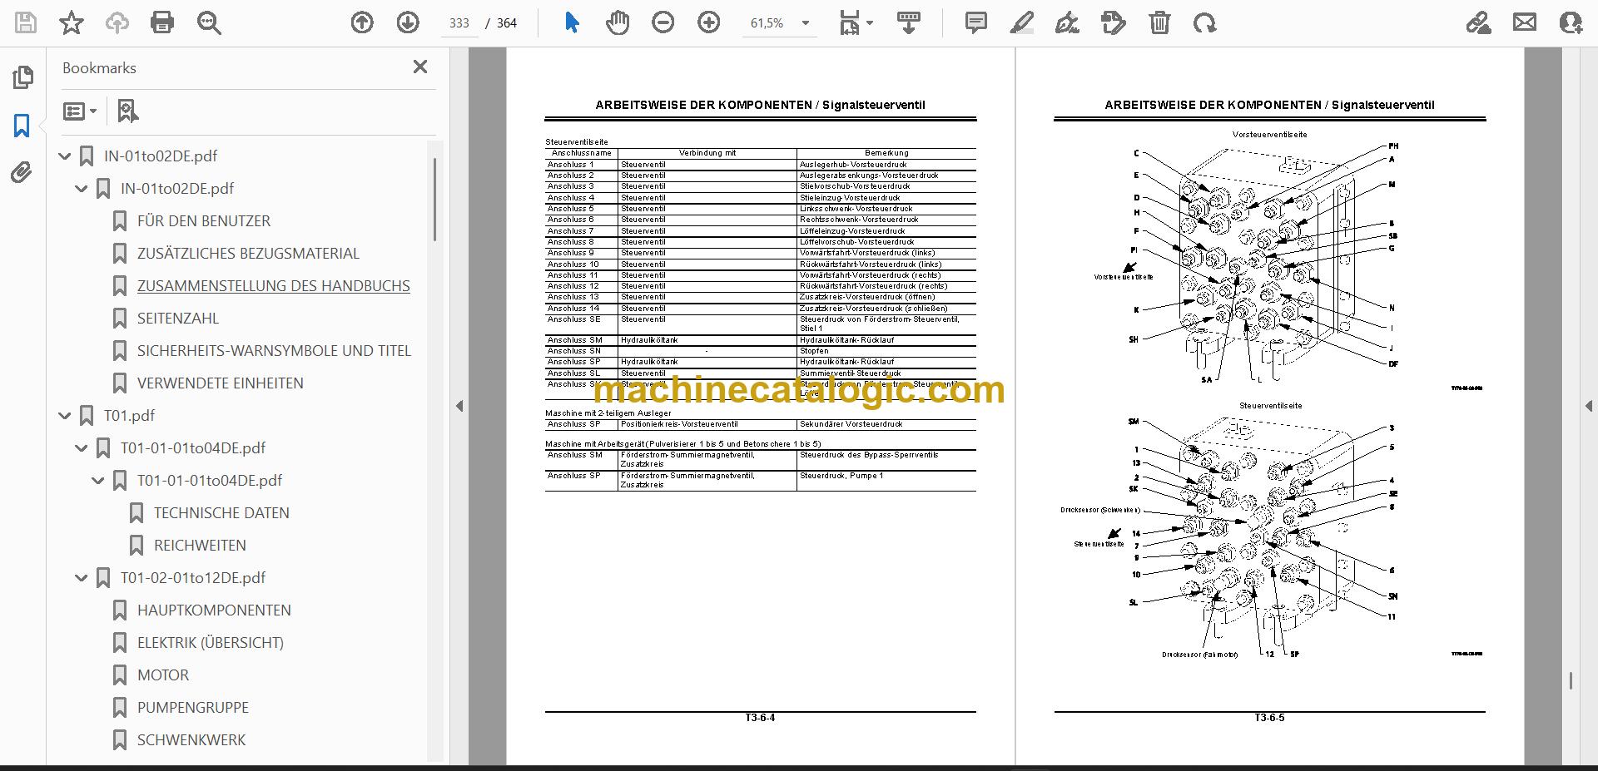This screenshot has width=1598, height=771.
Task: Click the zoom in plus button
Action: (x=708, y=22)
